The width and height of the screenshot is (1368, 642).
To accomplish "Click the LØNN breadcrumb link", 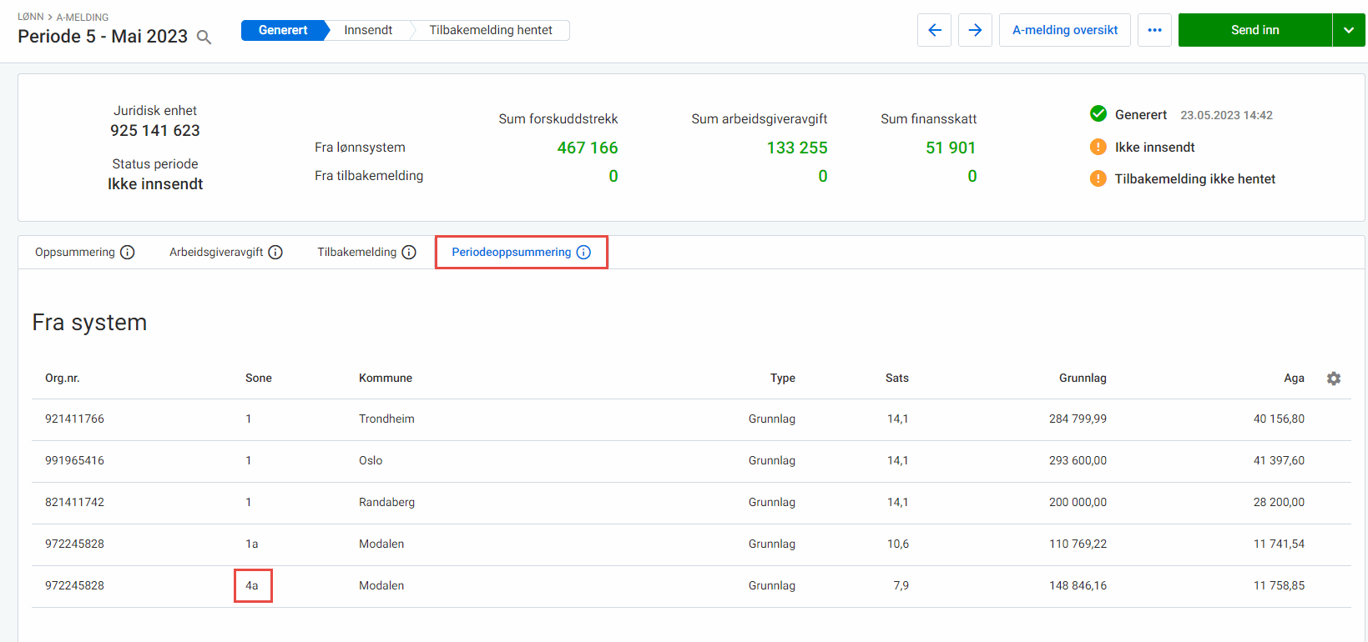I will (x=30, y=17).
